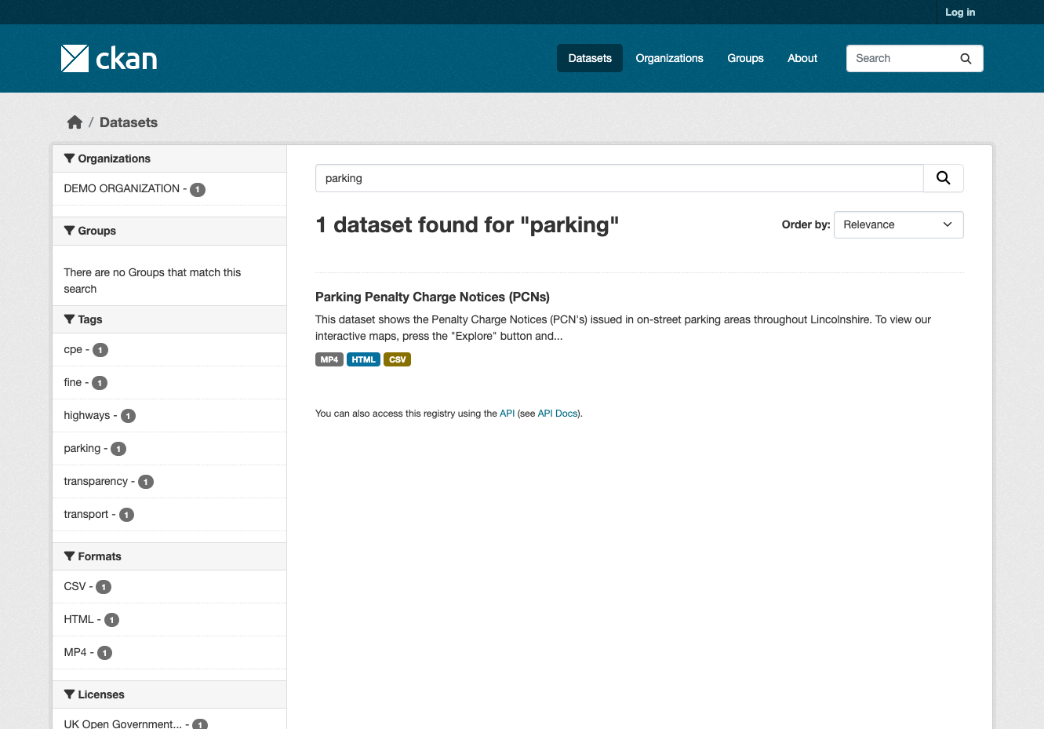Click the "Order by:" label
The width and height of the screenshot is (1044, 729).
click(x=806, y=224)
